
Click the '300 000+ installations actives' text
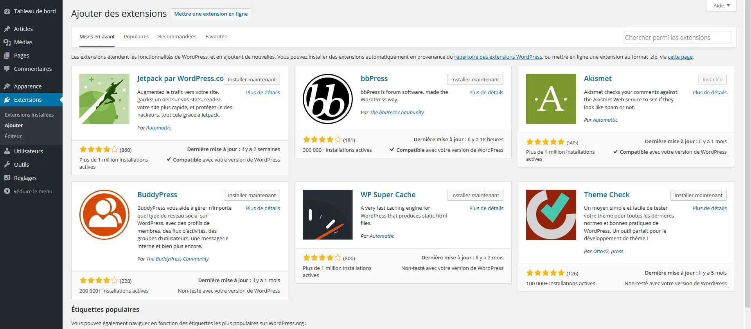pyautogui.click(x=337, y=150)
